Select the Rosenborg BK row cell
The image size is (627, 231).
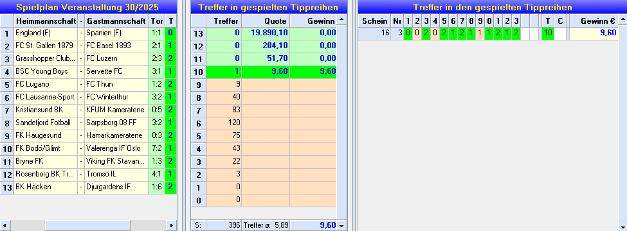tap(46, 174)
